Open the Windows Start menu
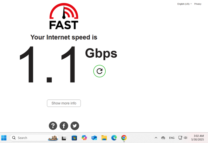Screen dimensions: 208x143 (x=4, y=138)
